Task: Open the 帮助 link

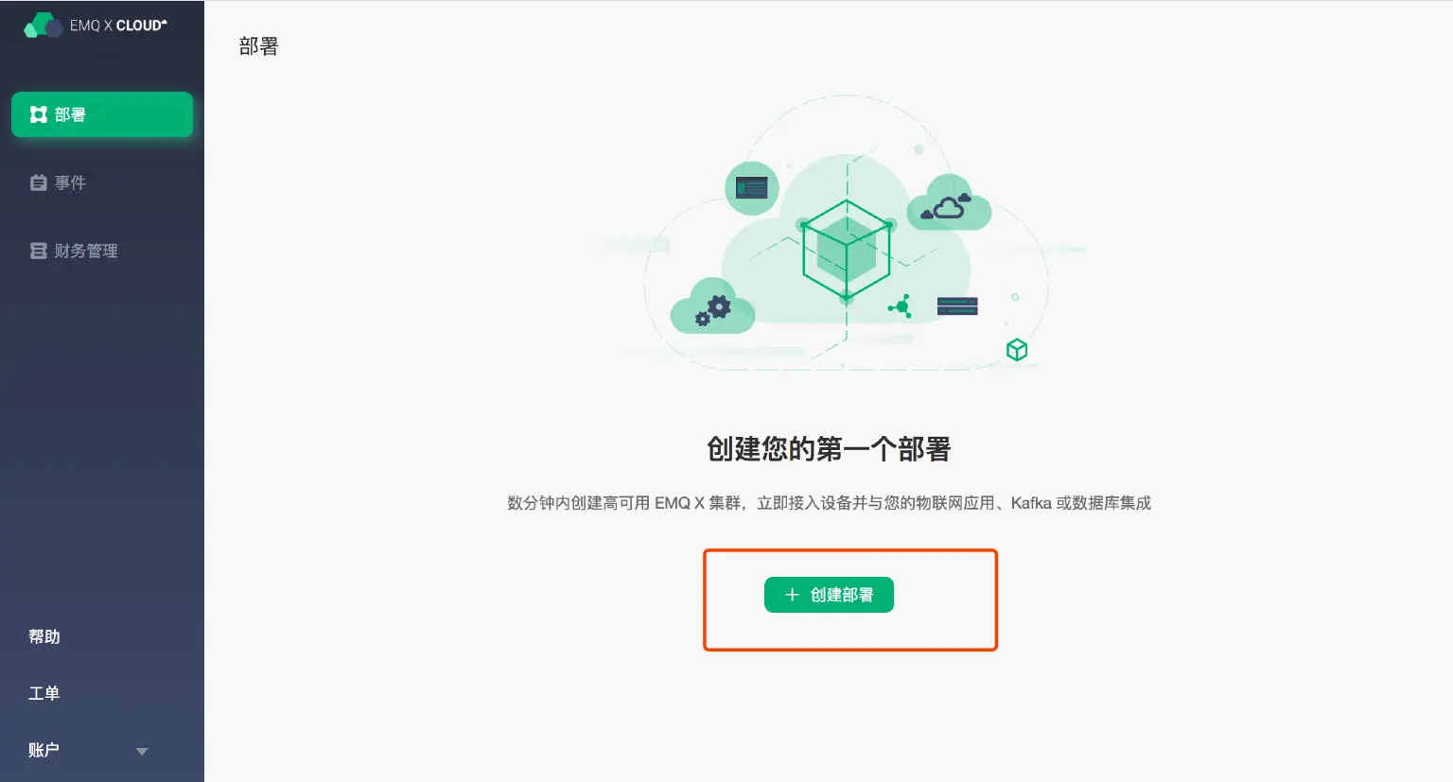Action: pyautogui.click(x=44, y=636)
